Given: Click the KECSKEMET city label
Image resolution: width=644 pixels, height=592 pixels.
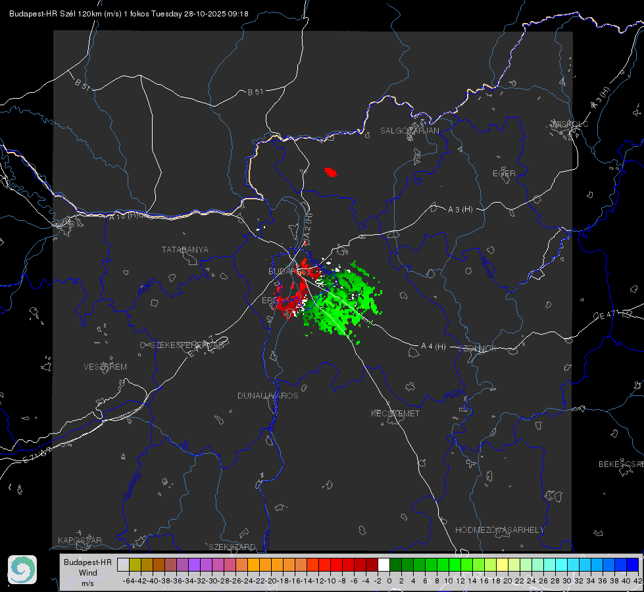Looking at the screenshot, I should coord(395,413).
